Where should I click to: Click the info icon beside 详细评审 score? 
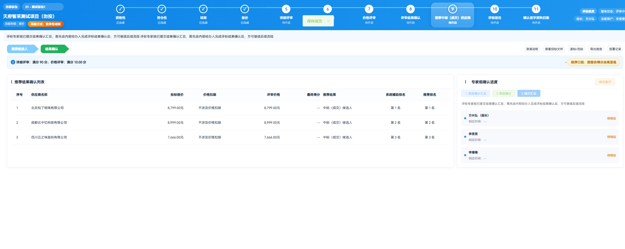coord(13,62)
